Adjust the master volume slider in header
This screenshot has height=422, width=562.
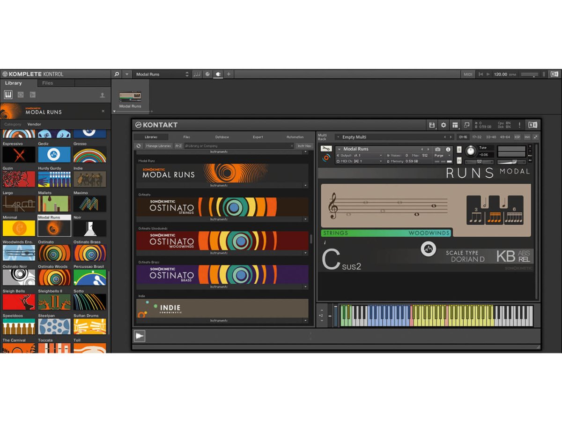point(529,74)
